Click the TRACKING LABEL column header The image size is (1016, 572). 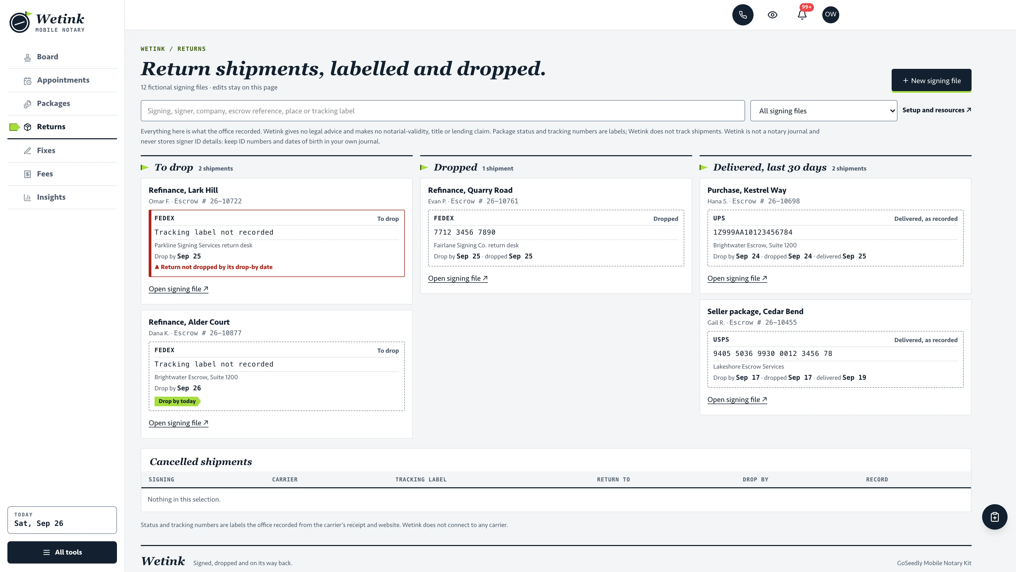tap(421, 479)
